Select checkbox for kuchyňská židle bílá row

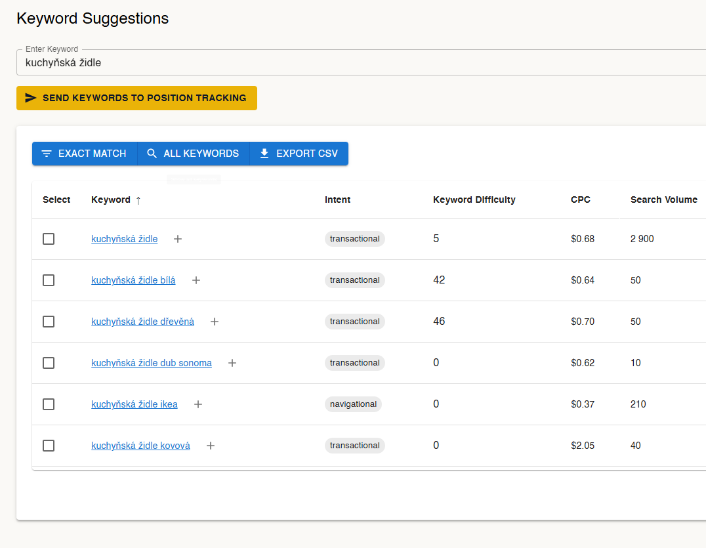(x=49, y=280)
